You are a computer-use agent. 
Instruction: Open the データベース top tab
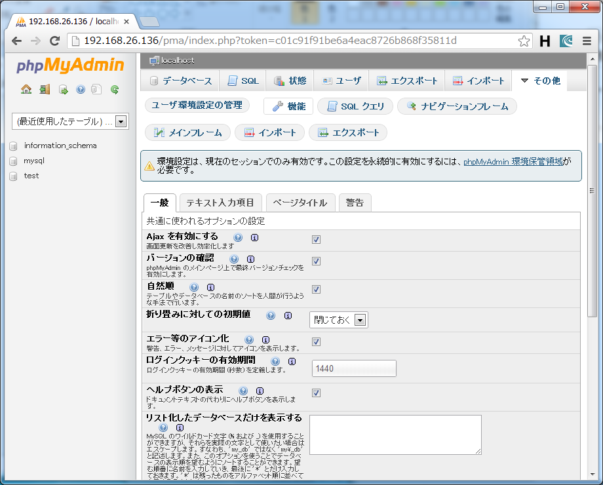pos(180,81)
